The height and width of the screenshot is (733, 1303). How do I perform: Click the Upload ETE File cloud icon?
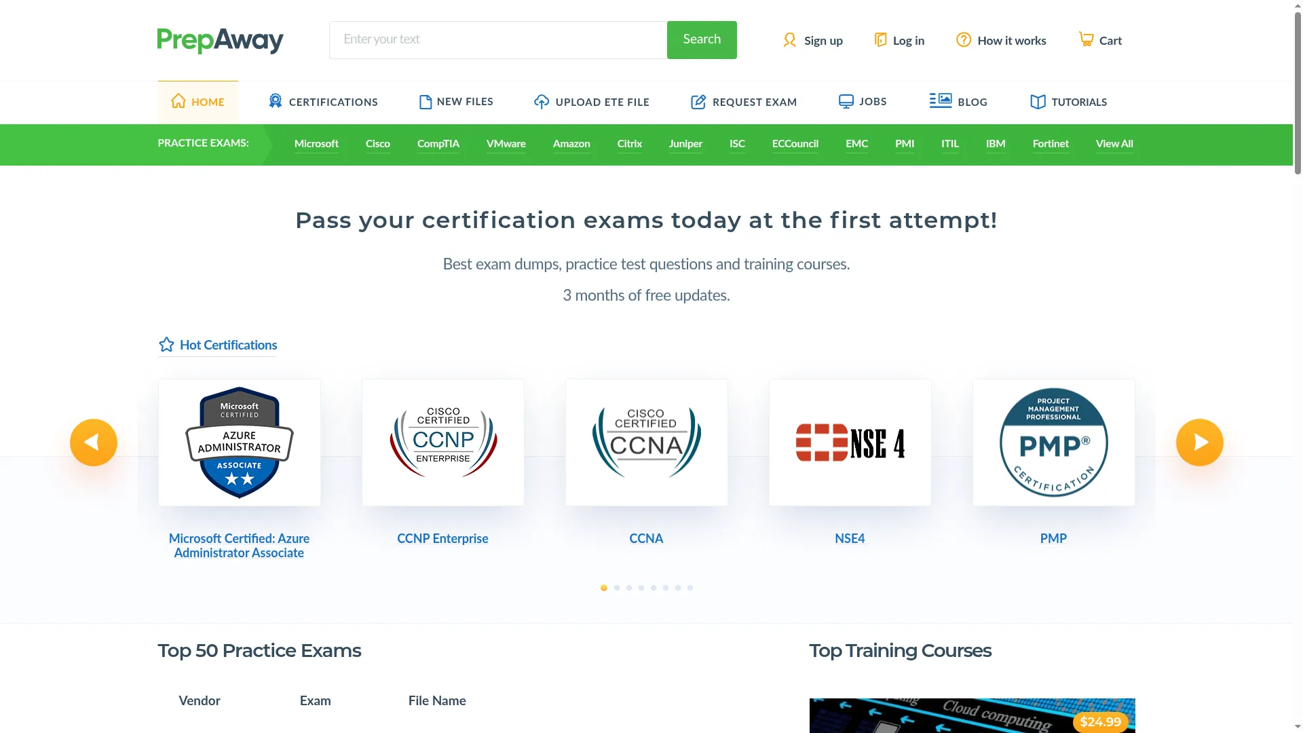[542, 102]
